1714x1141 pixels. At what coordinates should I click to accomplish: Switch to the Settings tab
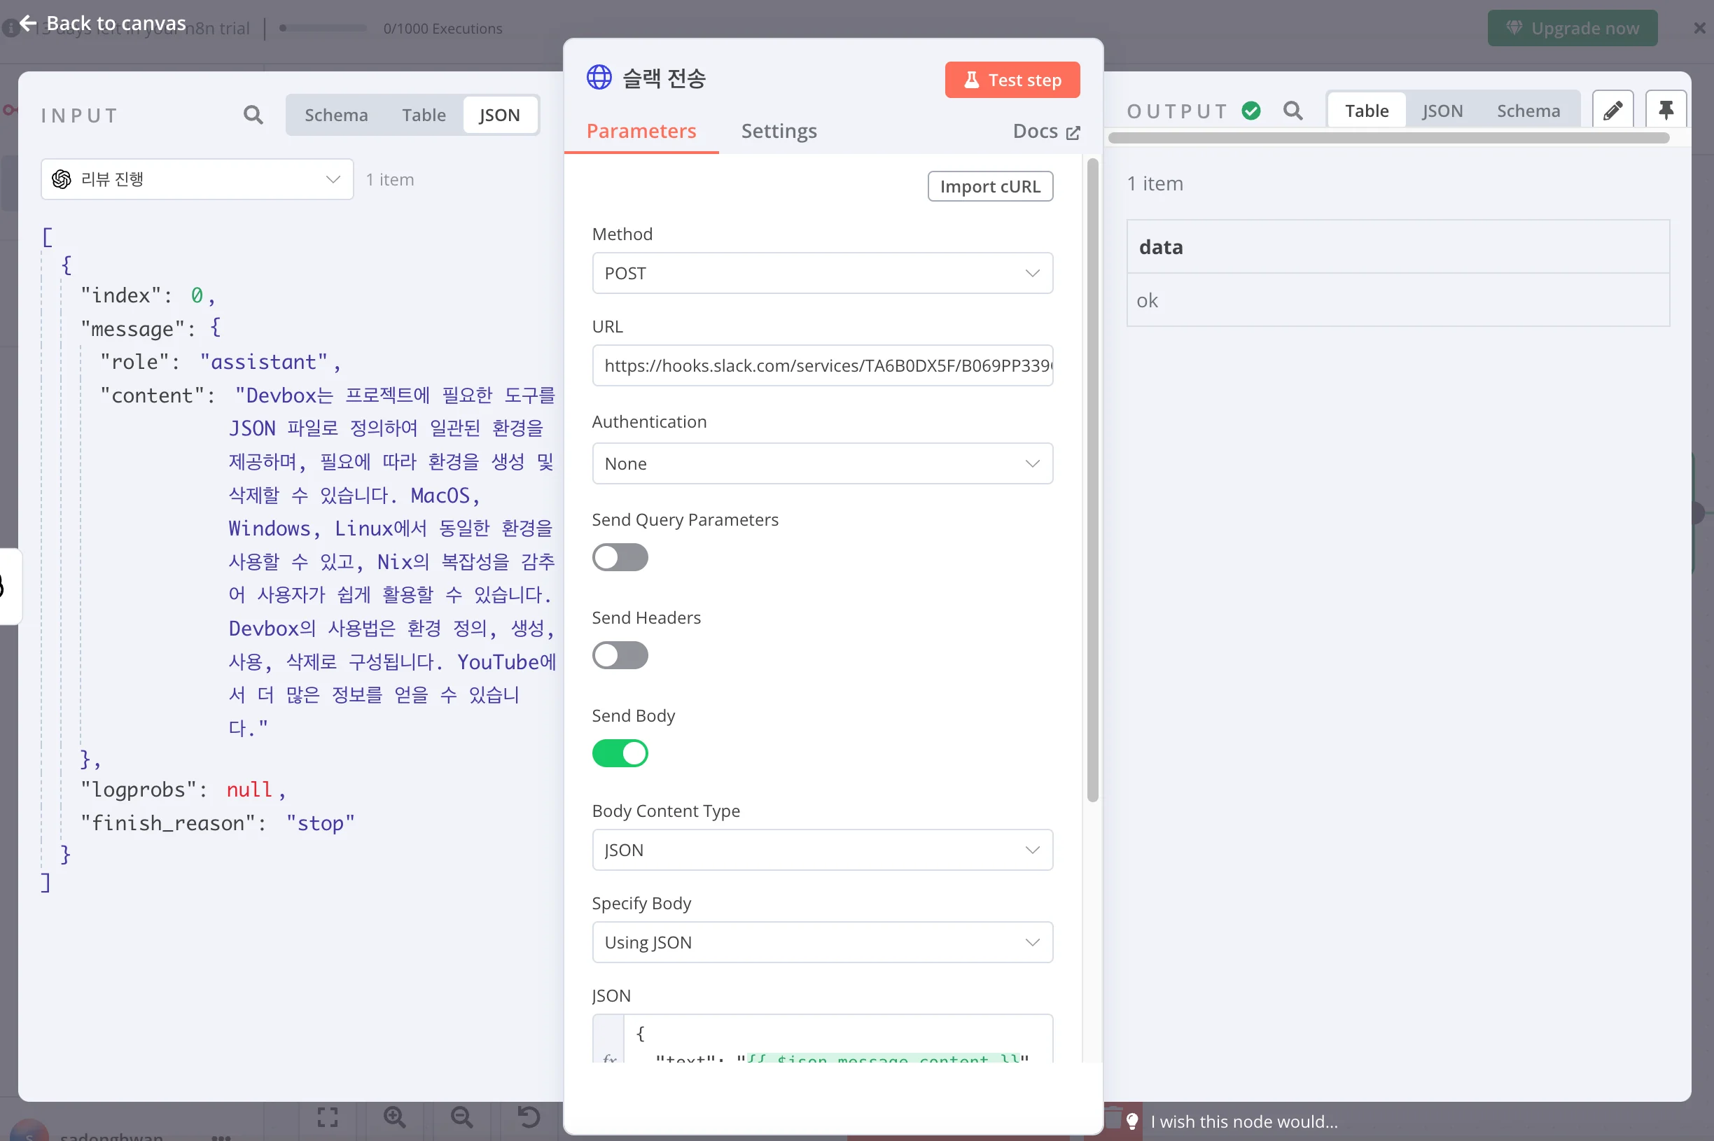pos(778,131)
